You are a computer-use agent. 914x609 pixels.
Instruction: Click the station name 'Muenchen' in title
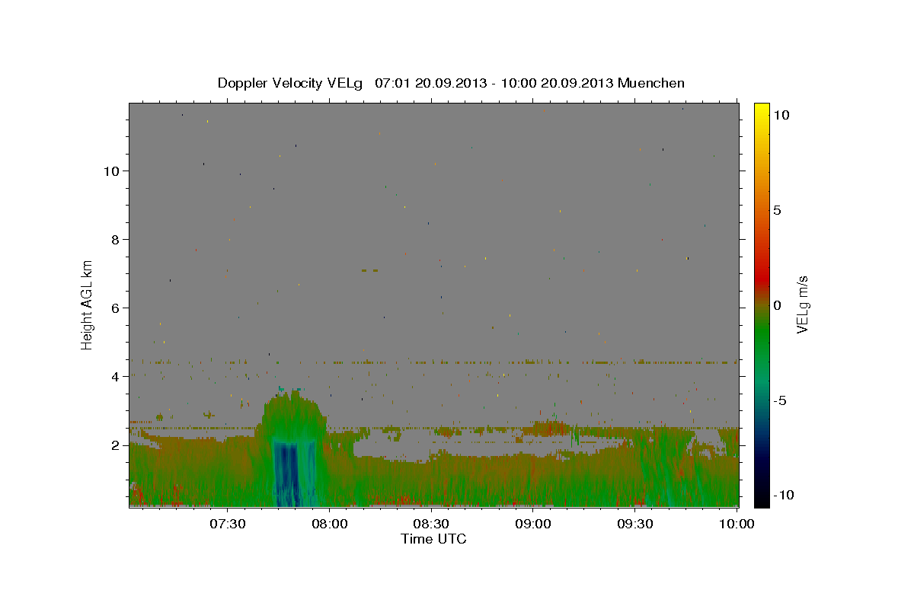coord(651,83)
